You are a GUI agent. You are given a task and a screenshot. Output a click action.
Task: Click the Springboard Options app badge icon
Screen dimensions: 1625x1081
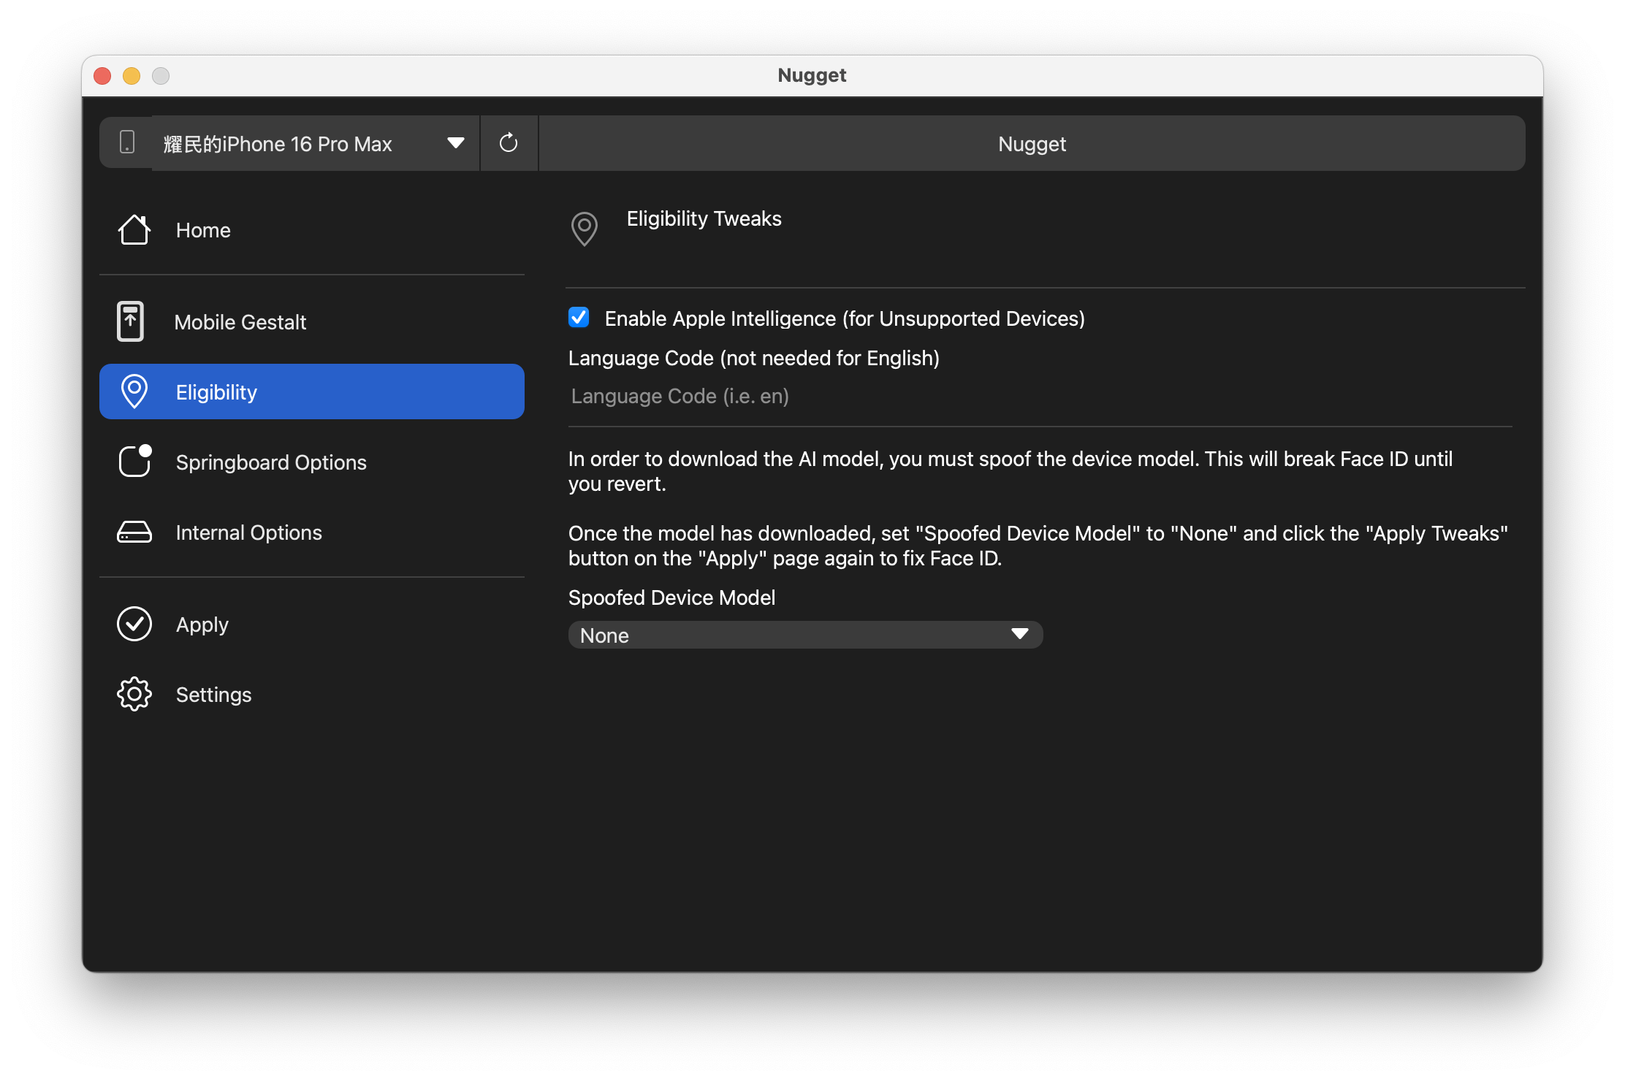pyautogui.click(x=135, y=461)
